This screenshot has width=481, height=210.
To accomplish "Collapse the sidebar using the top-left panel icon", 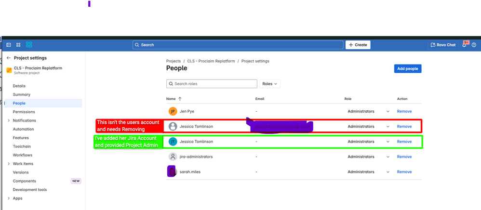I will [9, 45].
